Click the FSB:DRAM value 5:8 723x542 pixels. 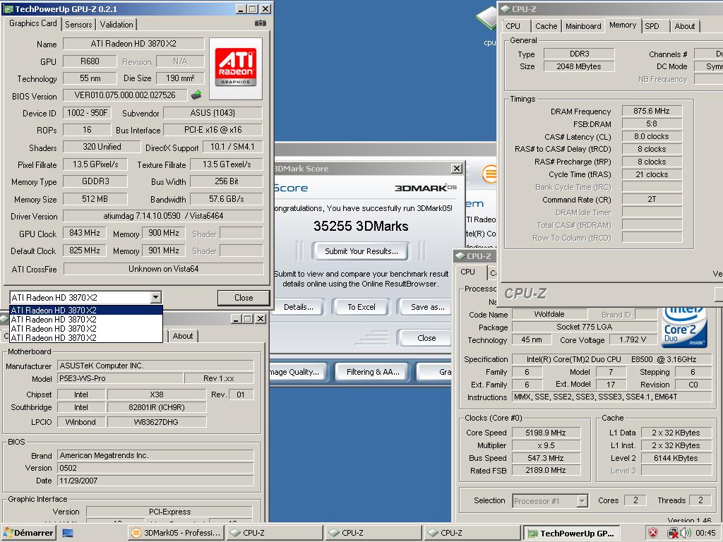click(x=652, y=124)
